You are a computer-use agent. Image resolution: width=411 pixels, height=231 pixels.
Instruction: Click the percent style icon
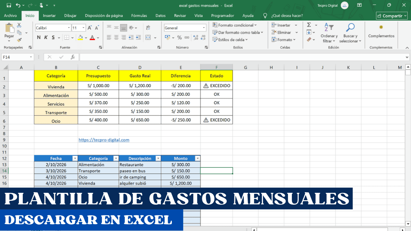(x=179, y=38)
